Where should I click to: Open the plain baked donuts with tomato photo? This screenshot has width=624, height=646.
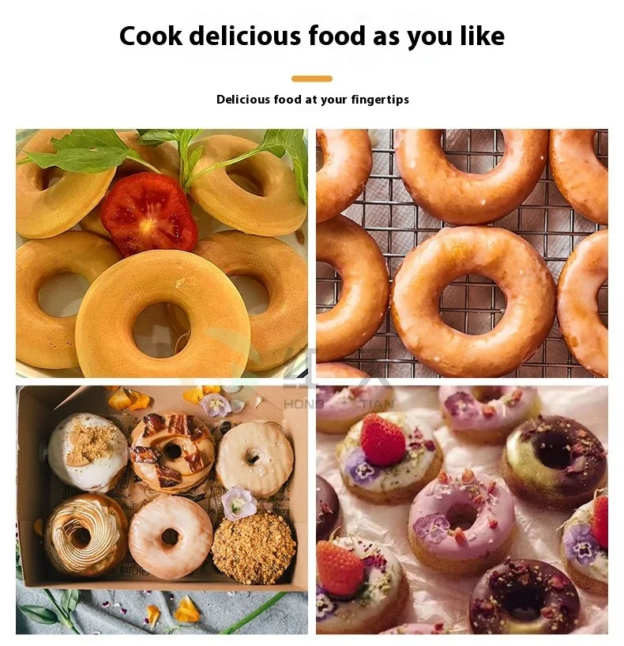tap(162, 253)
